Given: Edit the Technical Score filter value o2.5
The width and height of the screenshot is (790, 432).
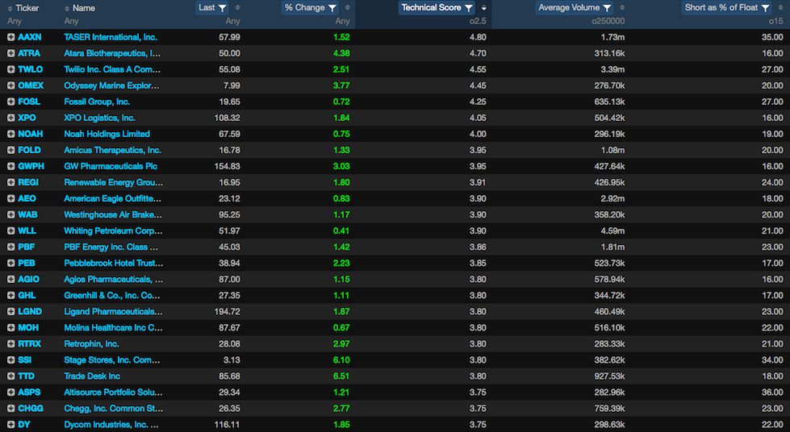Looking at the screenshot, I should point(478,21).
